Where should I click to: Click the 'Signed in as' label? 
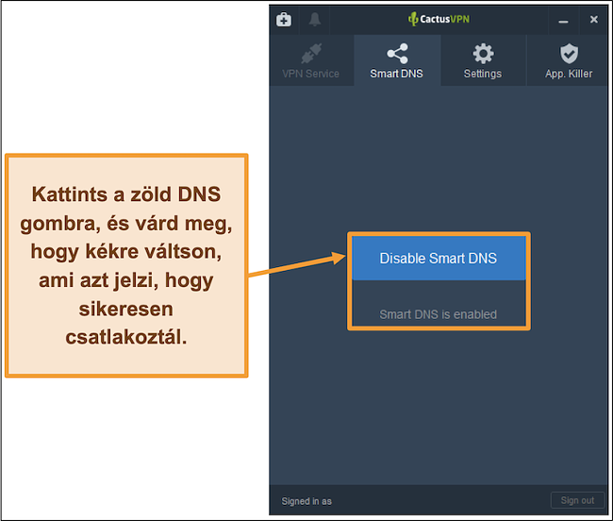tap(306, 501)
